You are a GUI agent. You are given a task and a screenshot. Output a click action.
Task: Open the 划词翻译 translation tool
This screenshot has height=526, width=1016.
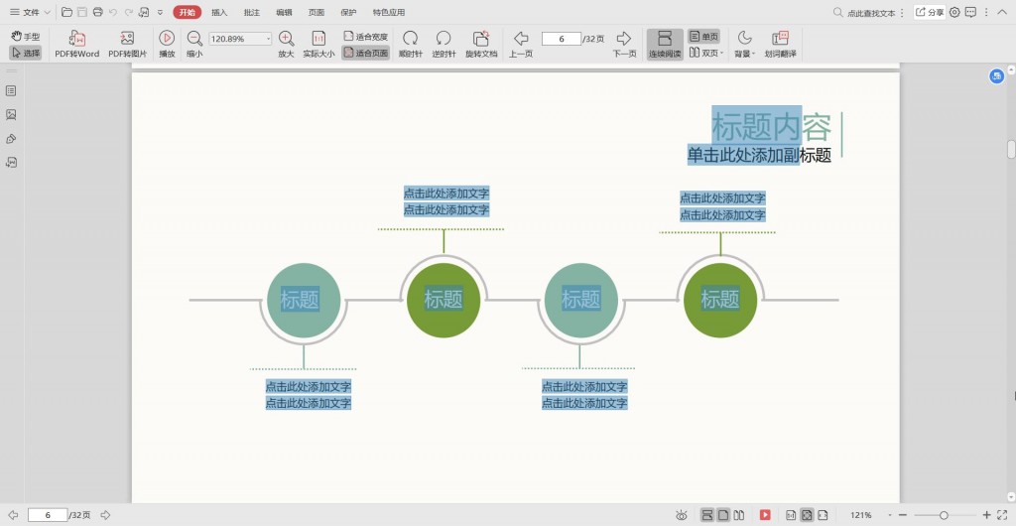(x=780, y=39)
